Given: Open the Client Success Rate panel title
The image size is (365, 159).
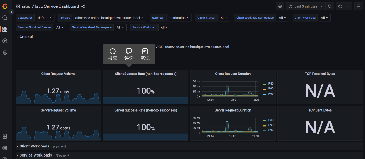Looking at the screenshot, I should click(x=146, y=74).
